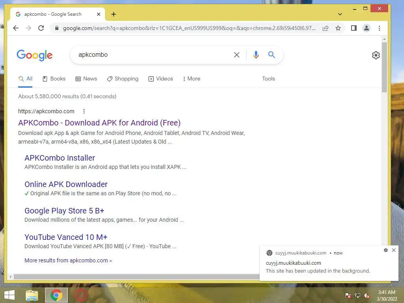Viewport: 404px width, 303px height.
Task: Reload the current page
Action: tap(41, 28)
